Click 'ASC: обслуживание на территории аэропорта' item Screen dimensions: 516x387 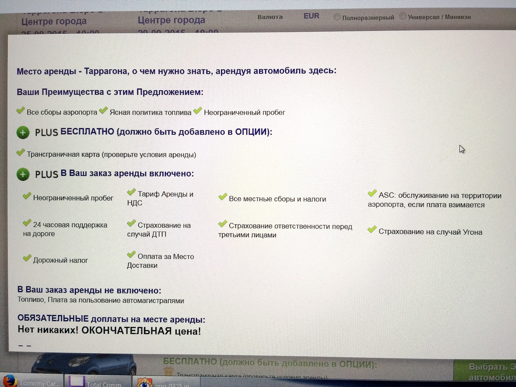point(434,200)
